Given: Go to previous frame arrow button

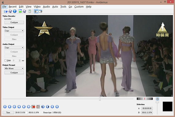Looking at the screenshot, I should pos(14,107).
